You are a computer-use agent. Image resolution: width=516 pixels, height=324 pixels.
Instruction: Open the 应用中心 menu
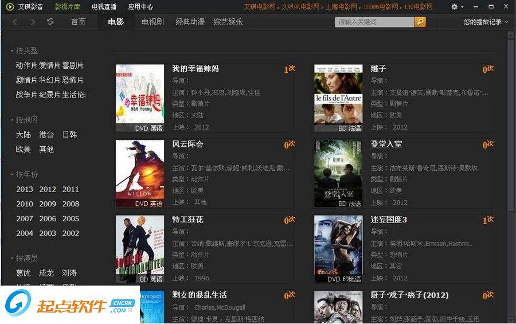pyautogui.click(x=140, y=6)
